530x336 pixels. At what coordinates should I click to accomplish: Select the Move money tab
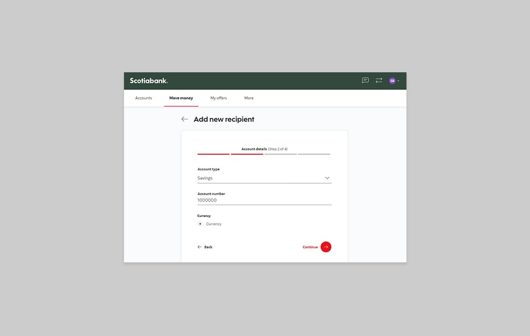pos(181,98)
